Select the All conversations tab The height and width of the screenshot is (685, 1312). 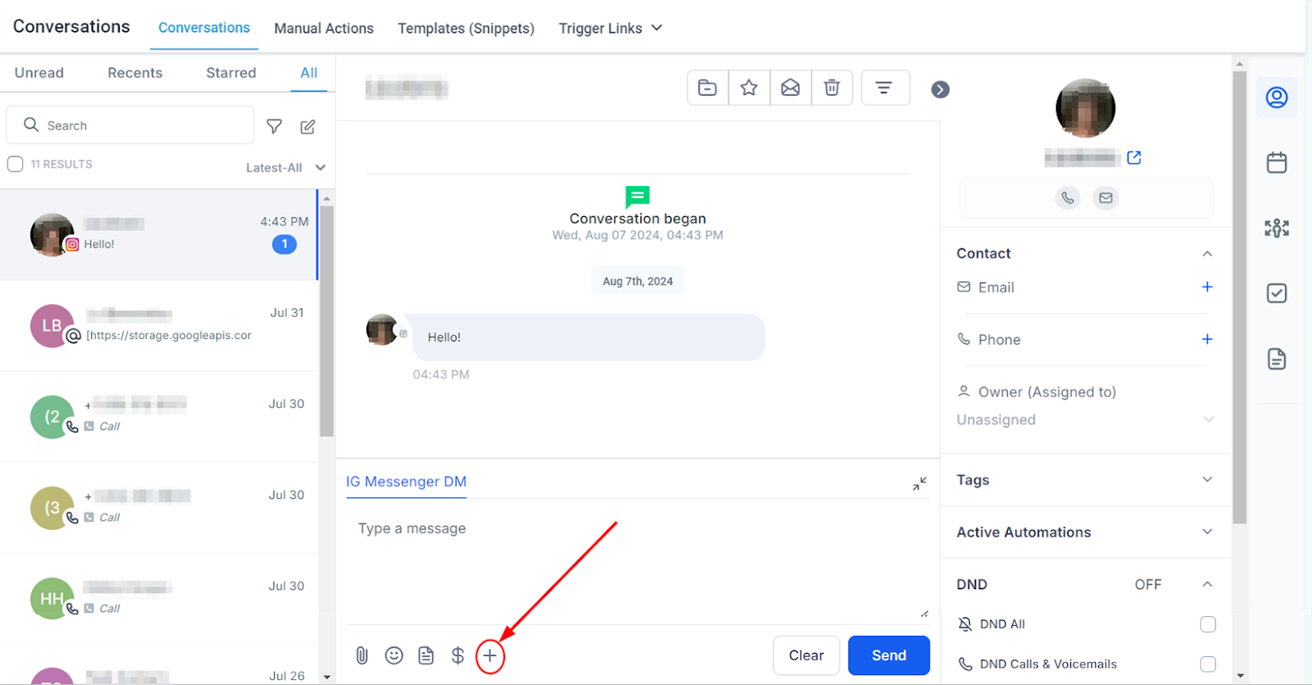pos(309,73)
